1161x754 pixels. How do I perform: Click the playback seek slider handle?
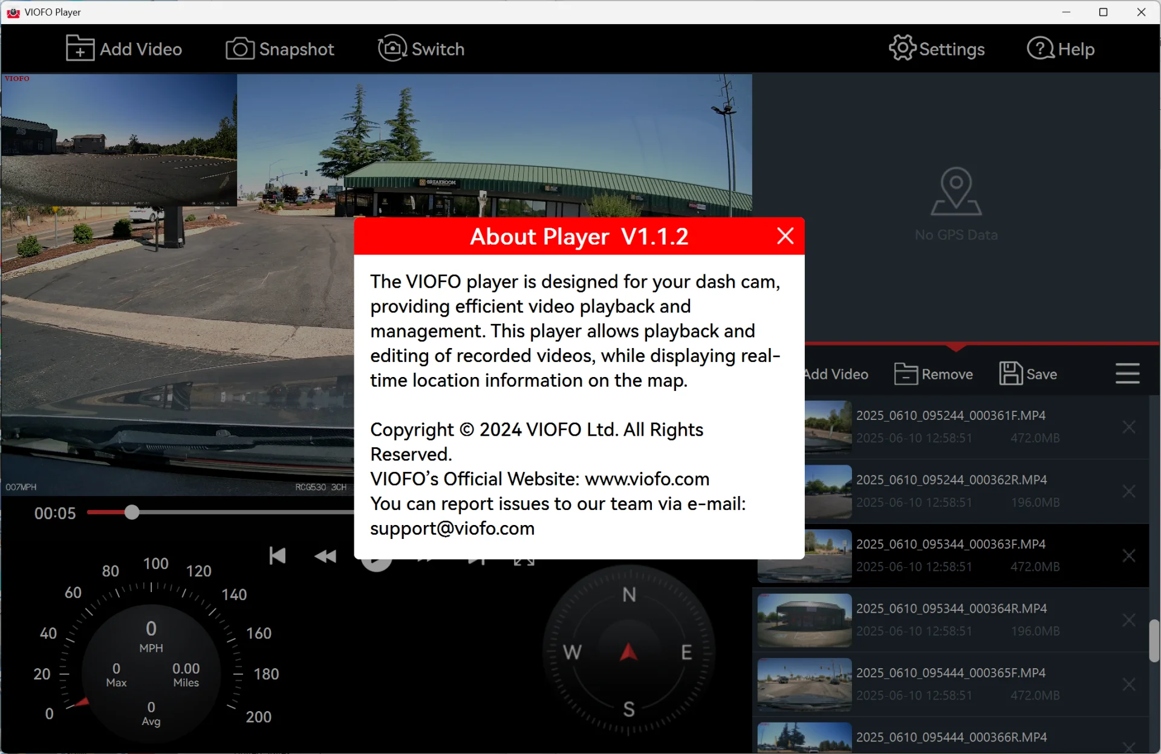coord(132,512)
